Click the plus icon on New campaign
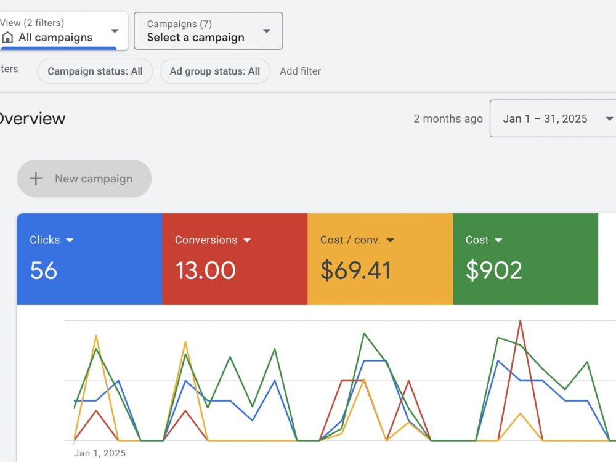Image resolution: width=616 pixels, height=462 pixels. 36,179
